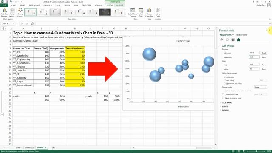272x153 pixels.
Task: Click the vertical scrollbar down arrow
Action: tap(215, 144)
